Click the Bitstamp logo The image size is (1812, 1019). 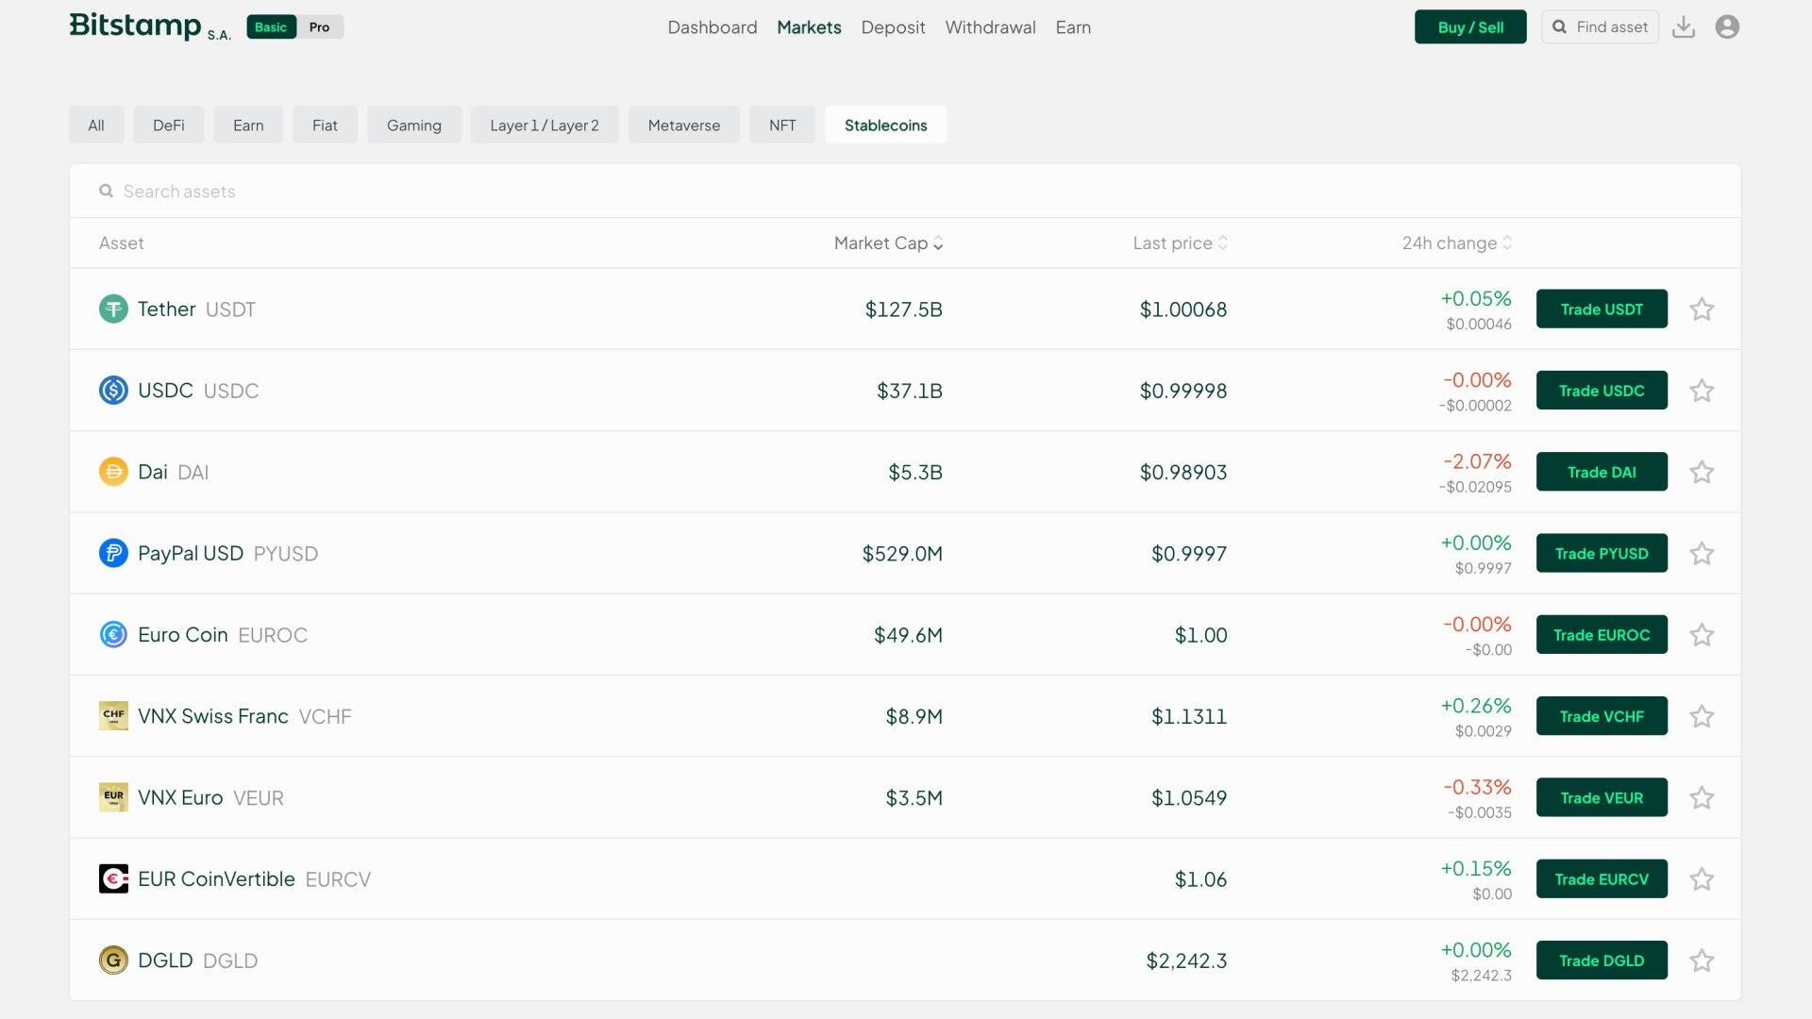pyautogui.click(x=150, y=26)
